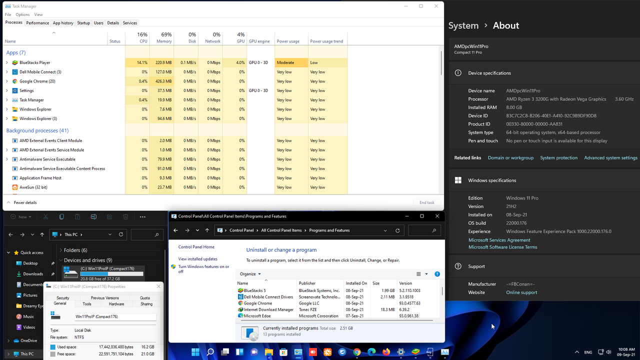Open Microsoft Edge icon on taskbar
The width and height of the screenshot is (640, 360).
371,352
